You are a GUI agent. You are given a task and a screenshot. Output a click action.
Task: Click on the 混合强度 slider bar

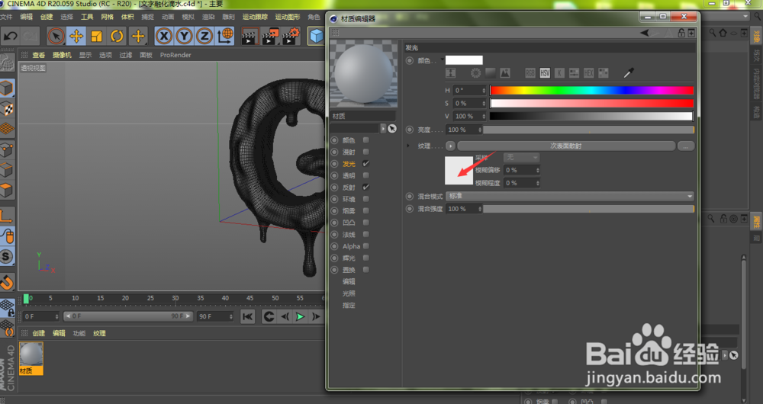588,209
